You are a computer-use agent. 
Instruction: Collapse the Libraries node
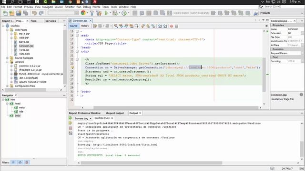[7, 62]
